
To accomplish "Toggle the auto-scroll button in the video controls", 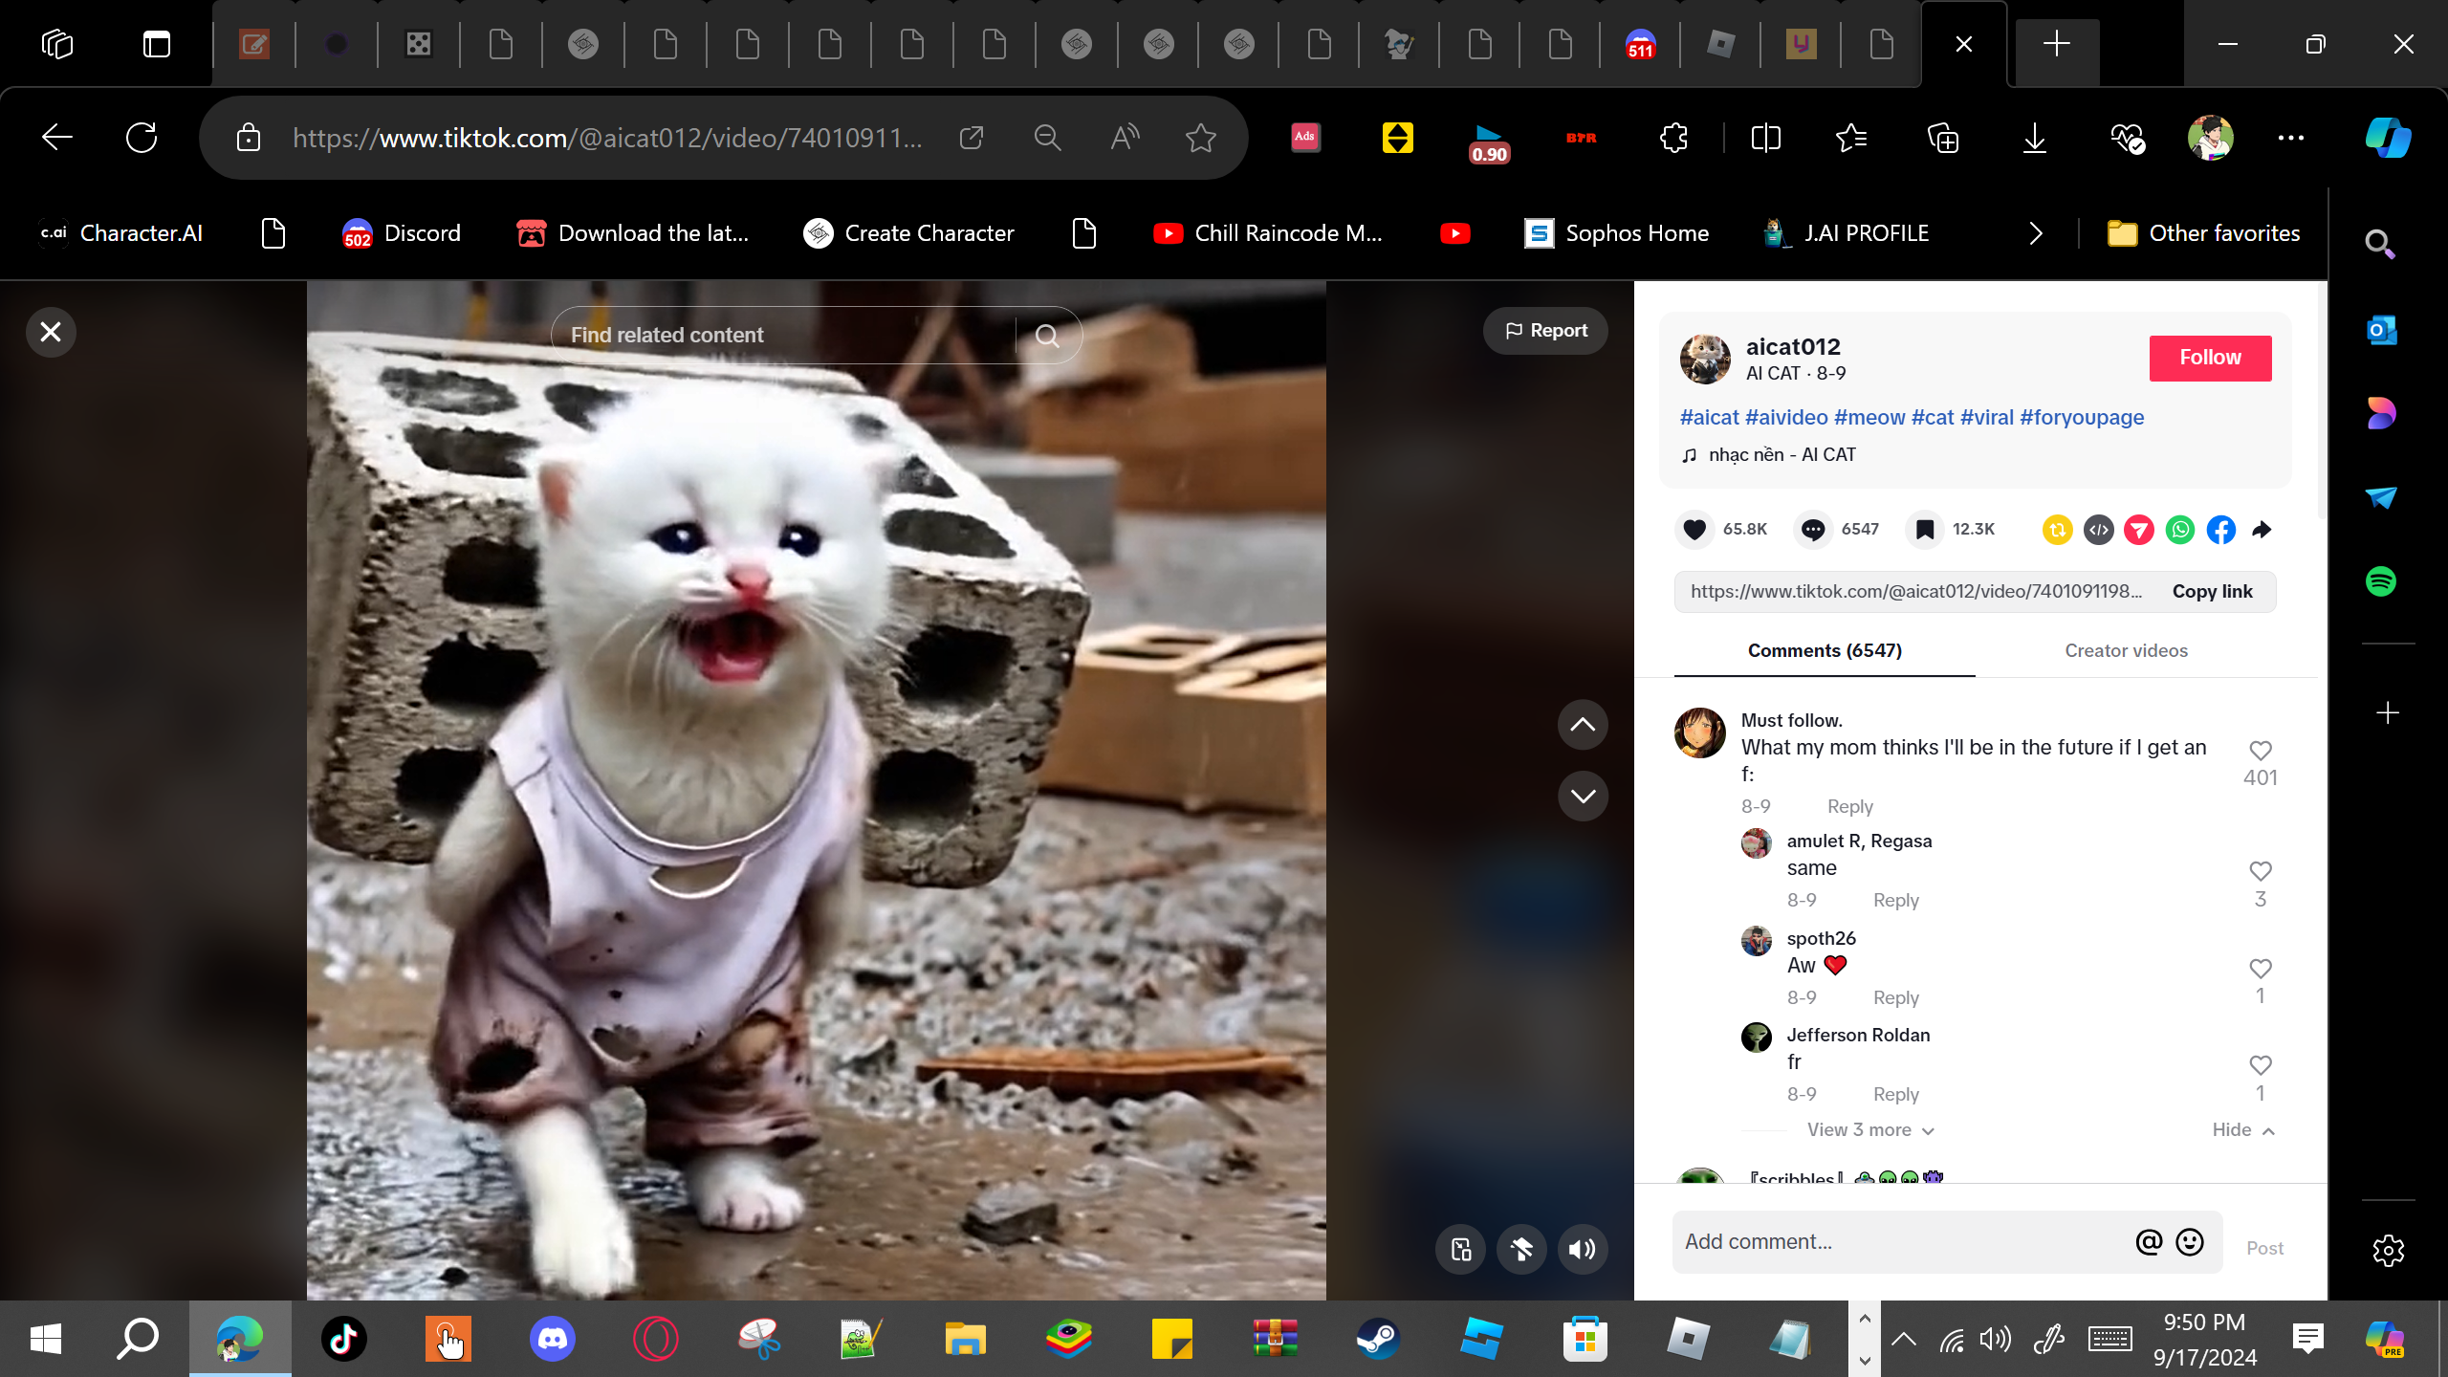I will 1521,1249.
